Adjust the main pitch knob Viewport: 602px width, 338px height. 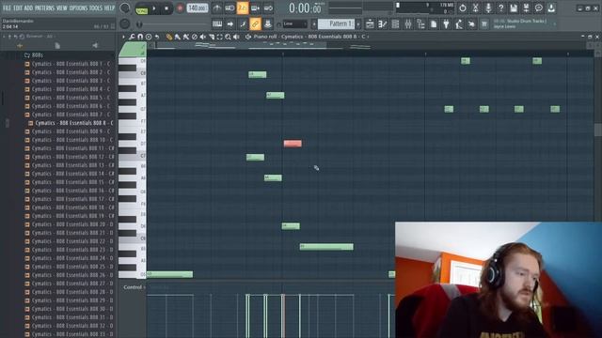125,23
